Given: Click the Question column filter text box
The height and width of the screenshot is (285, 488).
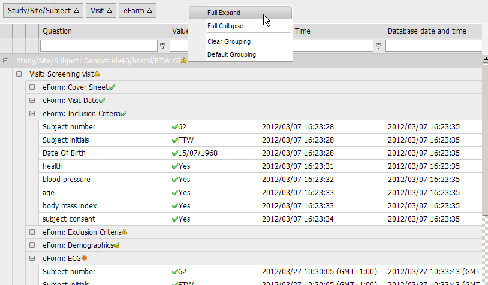Looking at the screenshot, I should point(98,46).
